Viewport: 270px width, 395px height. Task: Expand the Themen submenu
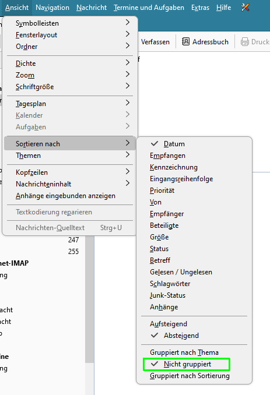pos(70,156)
